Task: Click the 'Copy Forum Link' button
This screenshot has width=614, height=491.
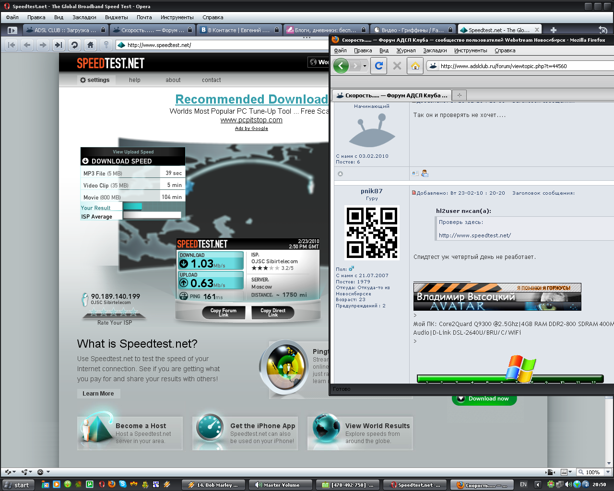Action: click(224, 312)
